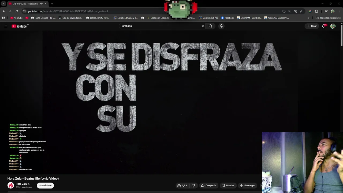Clear the lambada search text

[x=203, y=26]
